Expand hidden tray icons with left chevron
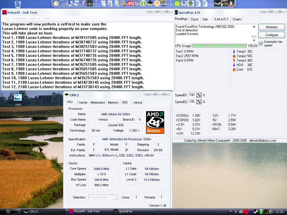287x215 pixels. [x=236, y=212]
